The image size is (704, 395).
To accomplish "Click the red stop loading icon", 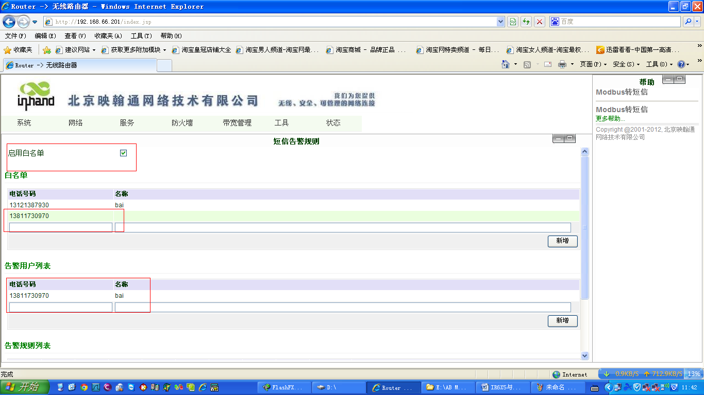I will 540,22.
